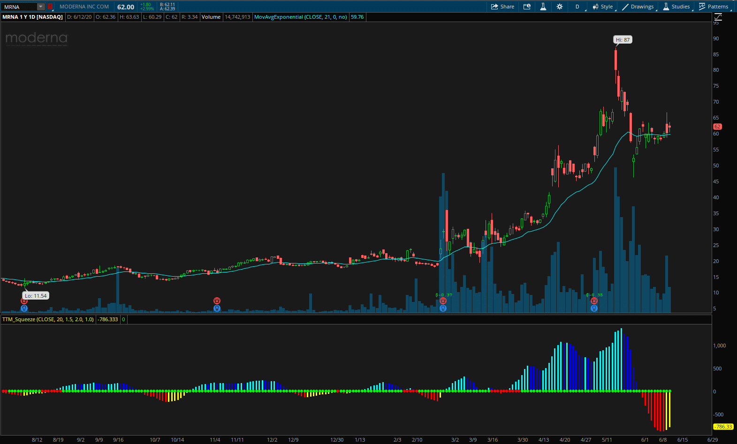The height and width of the screenshot is (444, 737).
Task: Click the 2/10 date on time axis
Action: point(417,440)
